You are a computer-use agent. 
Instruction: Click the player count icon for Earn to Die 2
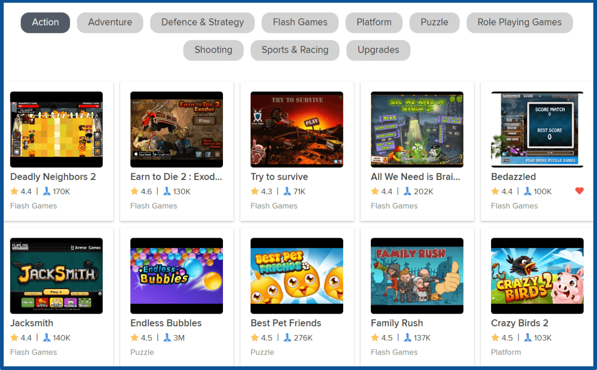click(167, 191)
